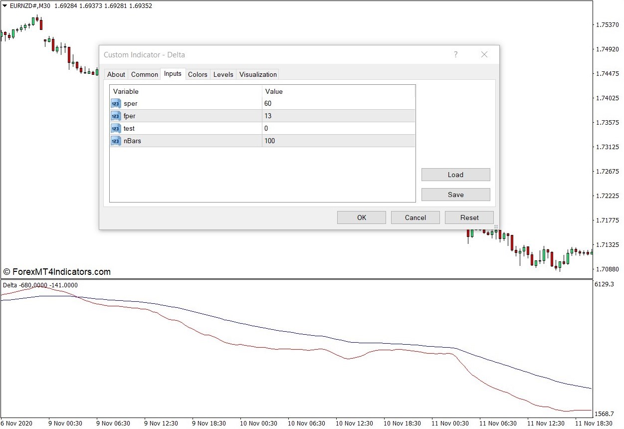Click the Save button

(x=455, y=195)
